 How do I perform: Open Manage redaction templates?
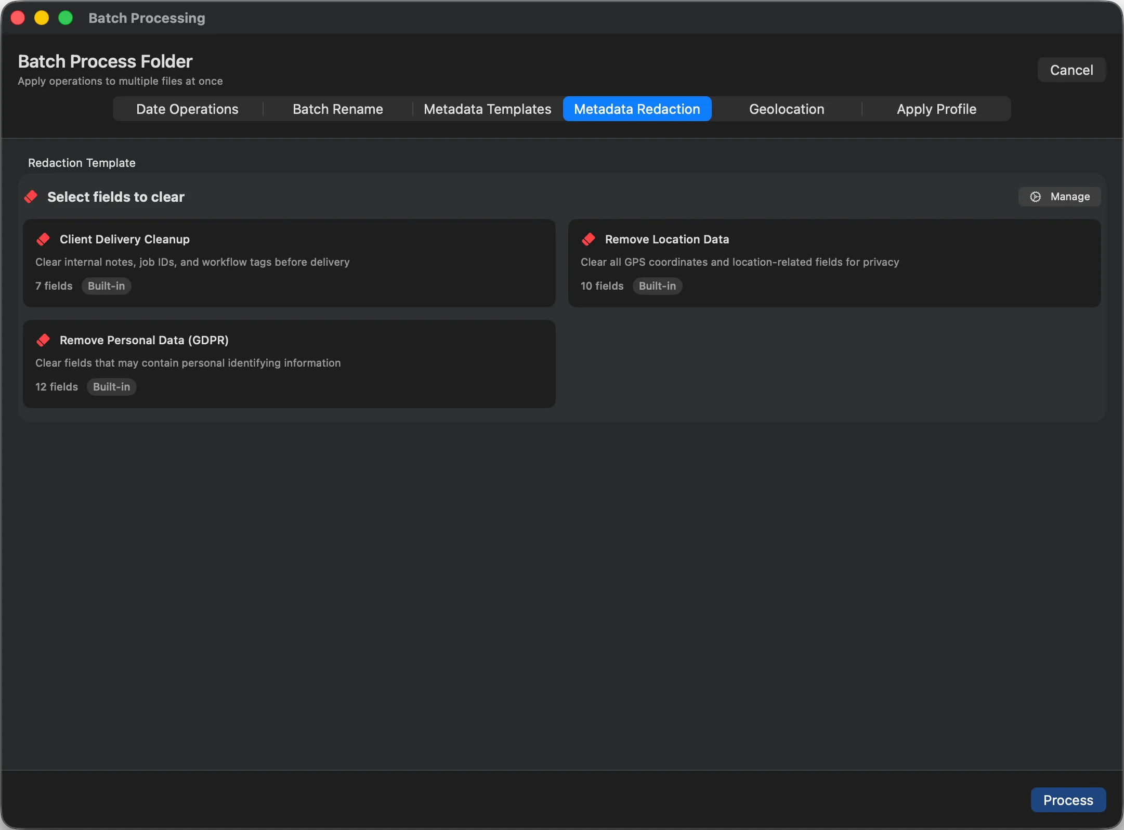(1060, 197)
